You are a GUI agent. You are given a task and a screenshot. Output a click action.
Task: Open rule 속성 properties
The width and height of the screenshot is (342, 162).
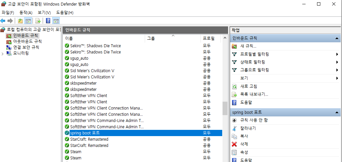(x=244, y=152)
